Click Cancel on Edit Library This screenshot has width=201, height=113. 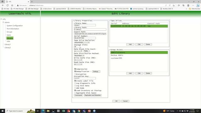point(125,101)
